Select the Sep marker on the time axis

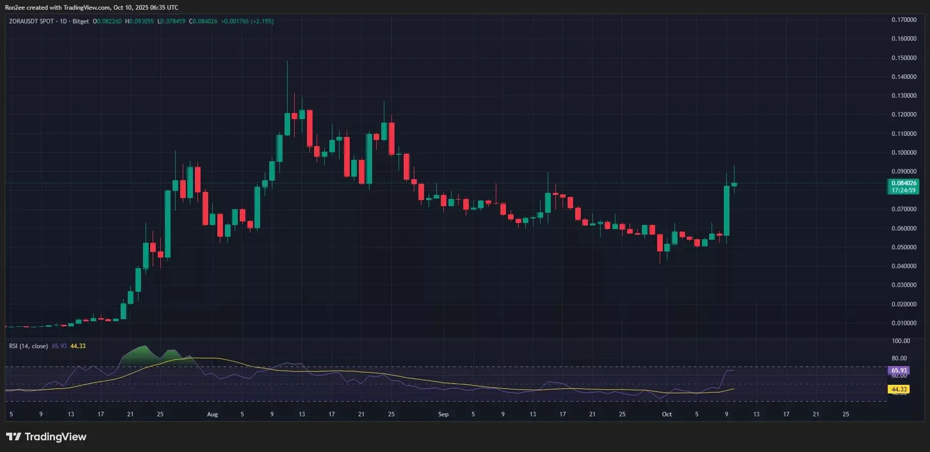[443, 414]
